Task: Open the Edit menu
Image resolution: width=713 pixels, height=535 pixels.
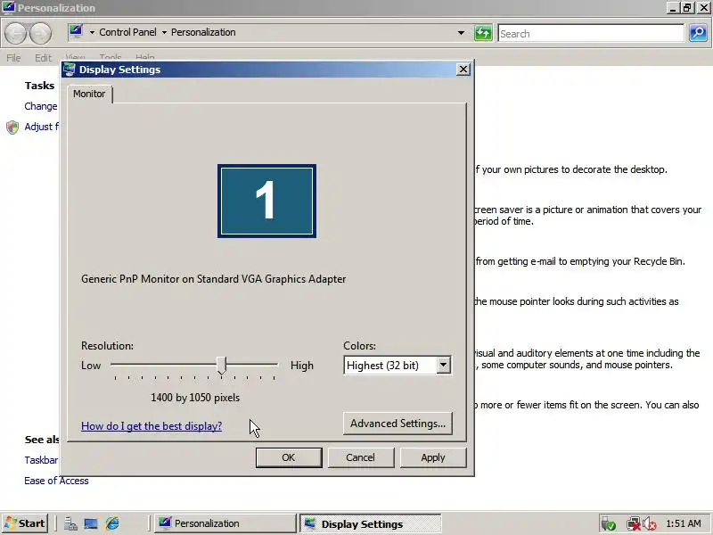Action: 43,58
